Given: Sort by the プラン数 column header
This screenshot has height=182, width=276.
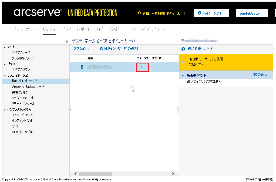Looking at the screenshot, I should 157,58.
